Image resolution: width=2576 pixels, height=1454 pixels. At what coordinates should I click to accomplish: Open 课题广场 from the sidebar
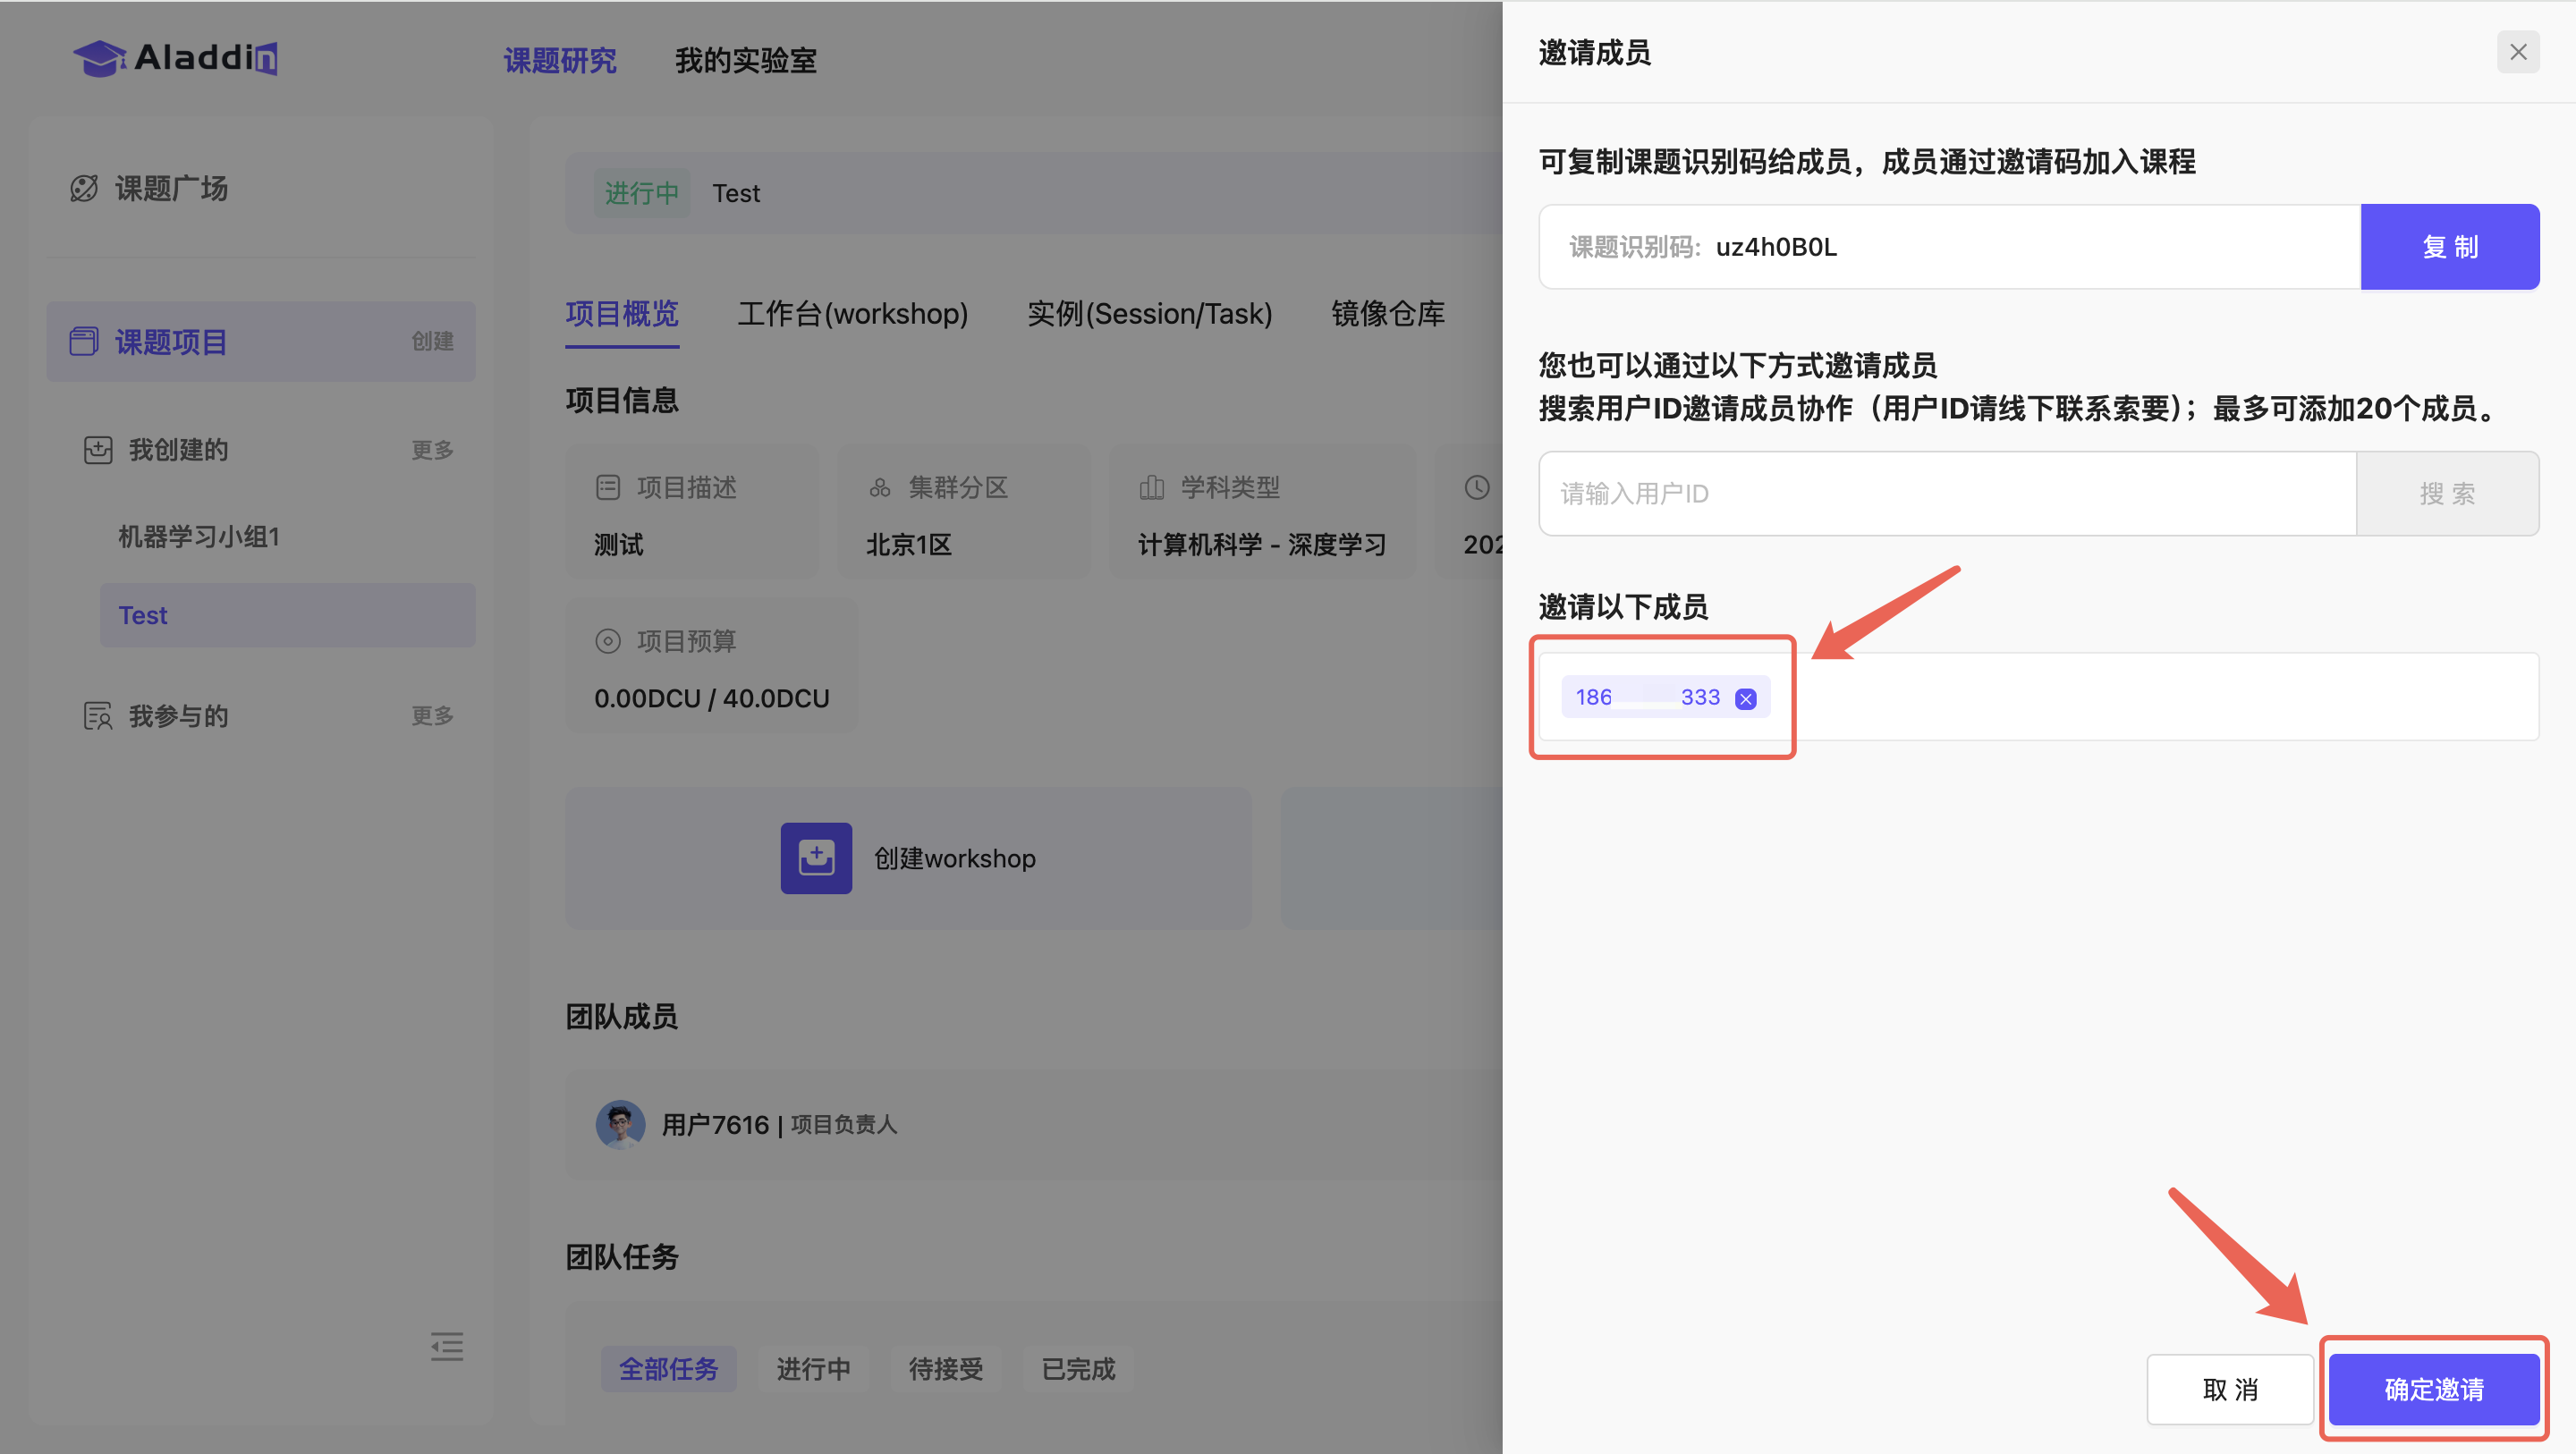pyautogui.click(x=170, y=188)
